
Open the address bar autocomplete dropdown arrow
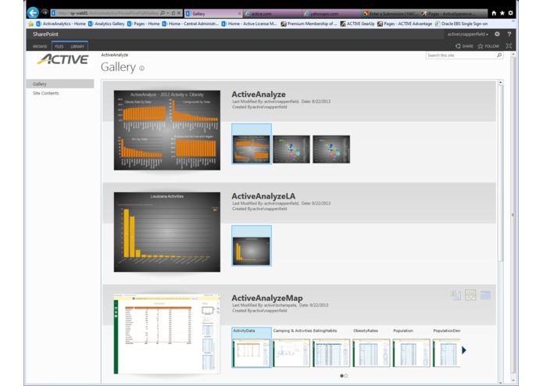(168, 13)
